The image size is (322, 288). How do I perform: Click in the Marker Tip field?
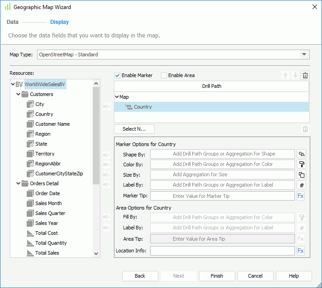[223, 196]
